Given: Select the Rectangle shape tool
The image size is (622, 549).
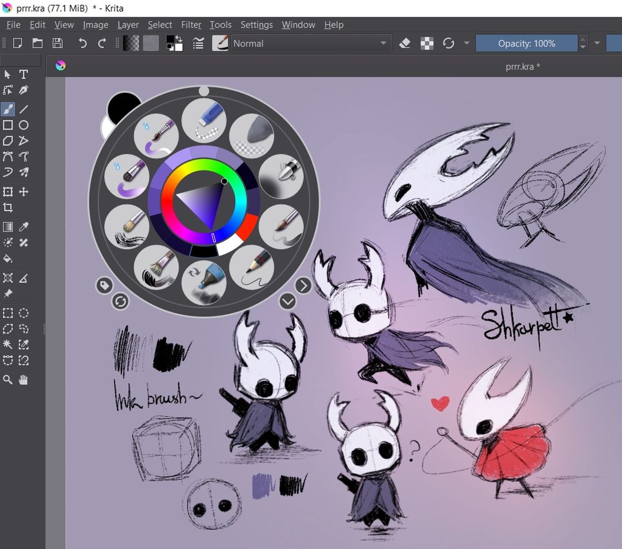Looking at the screenshot, I should 7,125.
